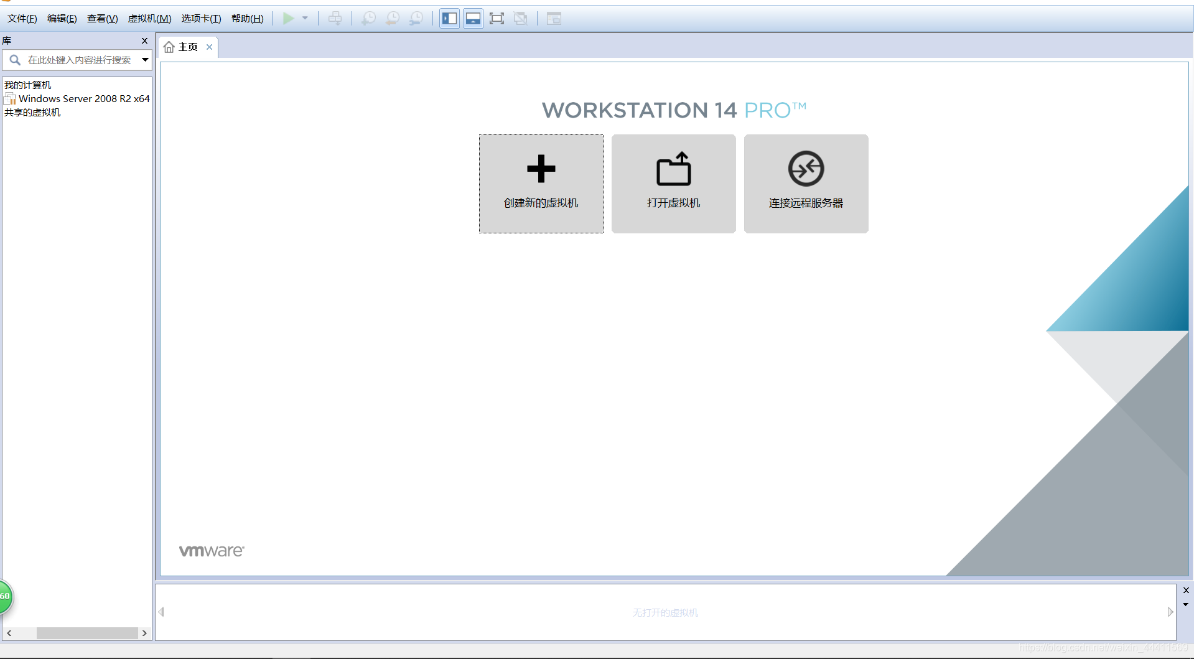This screenshot has width=1194, height=659.
Task: Open the 文件(F) menu
Action: (x=22, y=19)
